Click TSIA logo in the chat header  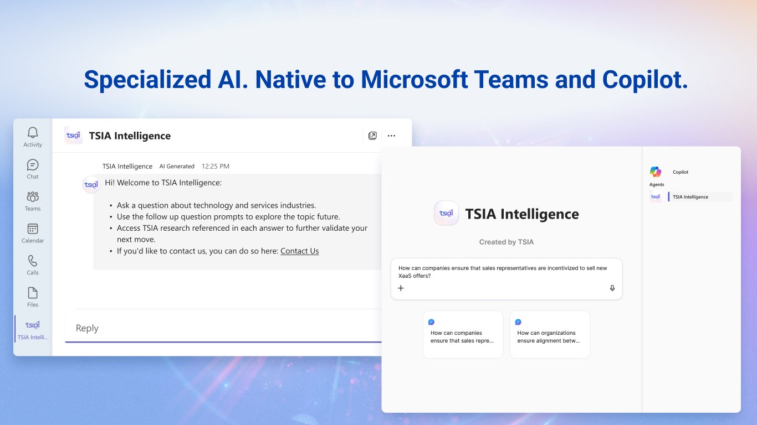click(73, 135)
